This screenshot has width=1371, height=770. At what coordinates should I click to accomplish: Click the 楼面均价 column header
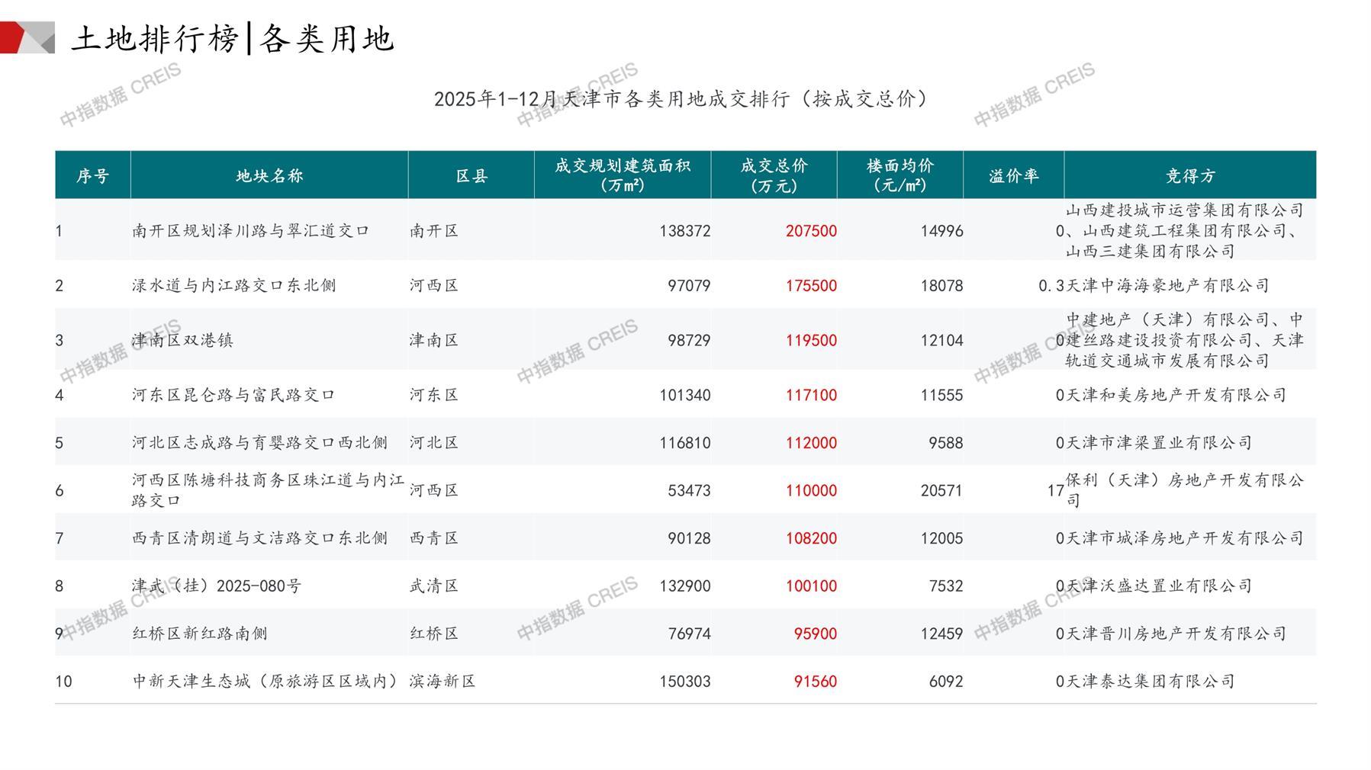coord(900,175)
